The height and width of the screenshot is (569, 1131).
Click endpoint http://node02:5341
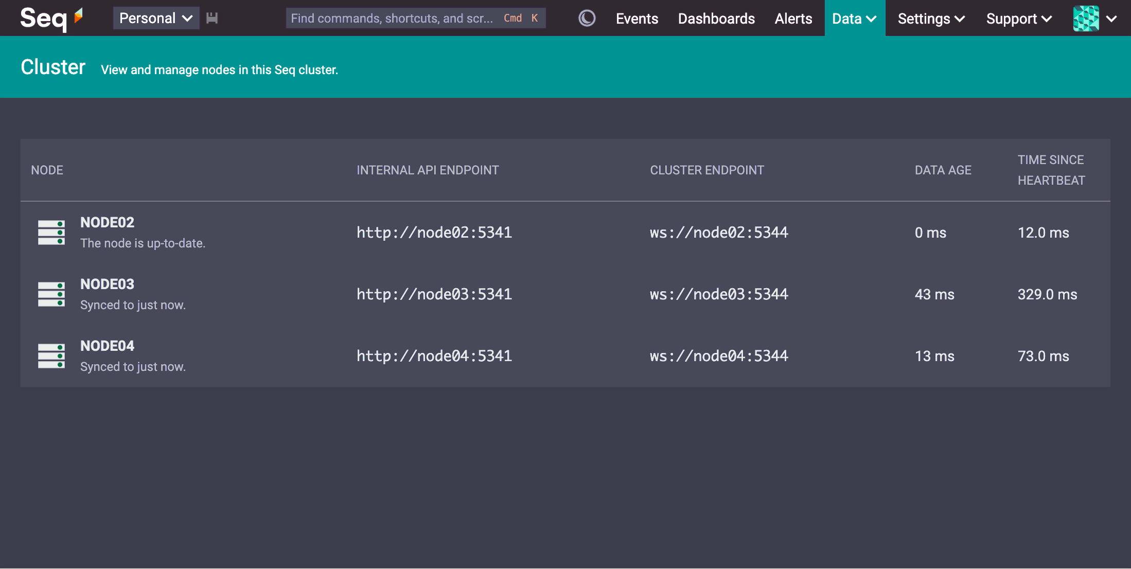[x=434, y=233]
